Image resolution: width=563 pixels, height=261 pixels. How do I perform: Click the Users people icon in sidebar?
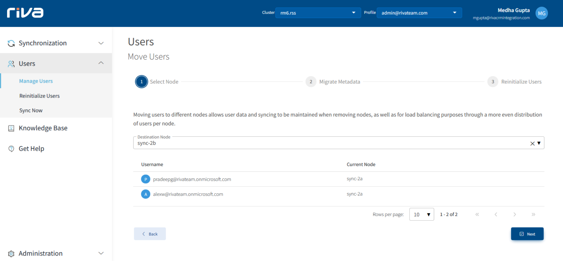click(x=11, y=64)
